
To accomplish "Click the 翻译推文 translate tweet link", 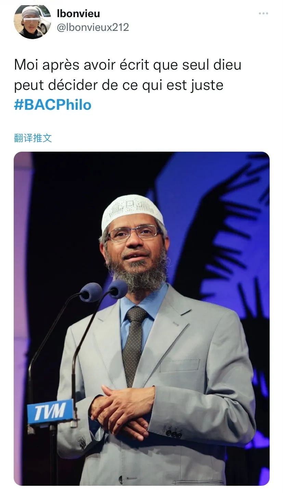I will tap(33, 138).
